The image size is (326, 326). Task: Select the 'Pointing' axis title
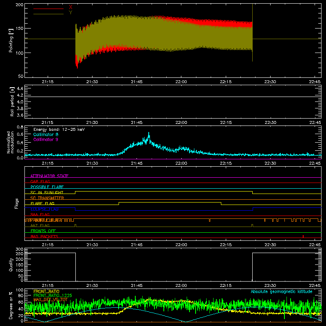pos(11,40)
